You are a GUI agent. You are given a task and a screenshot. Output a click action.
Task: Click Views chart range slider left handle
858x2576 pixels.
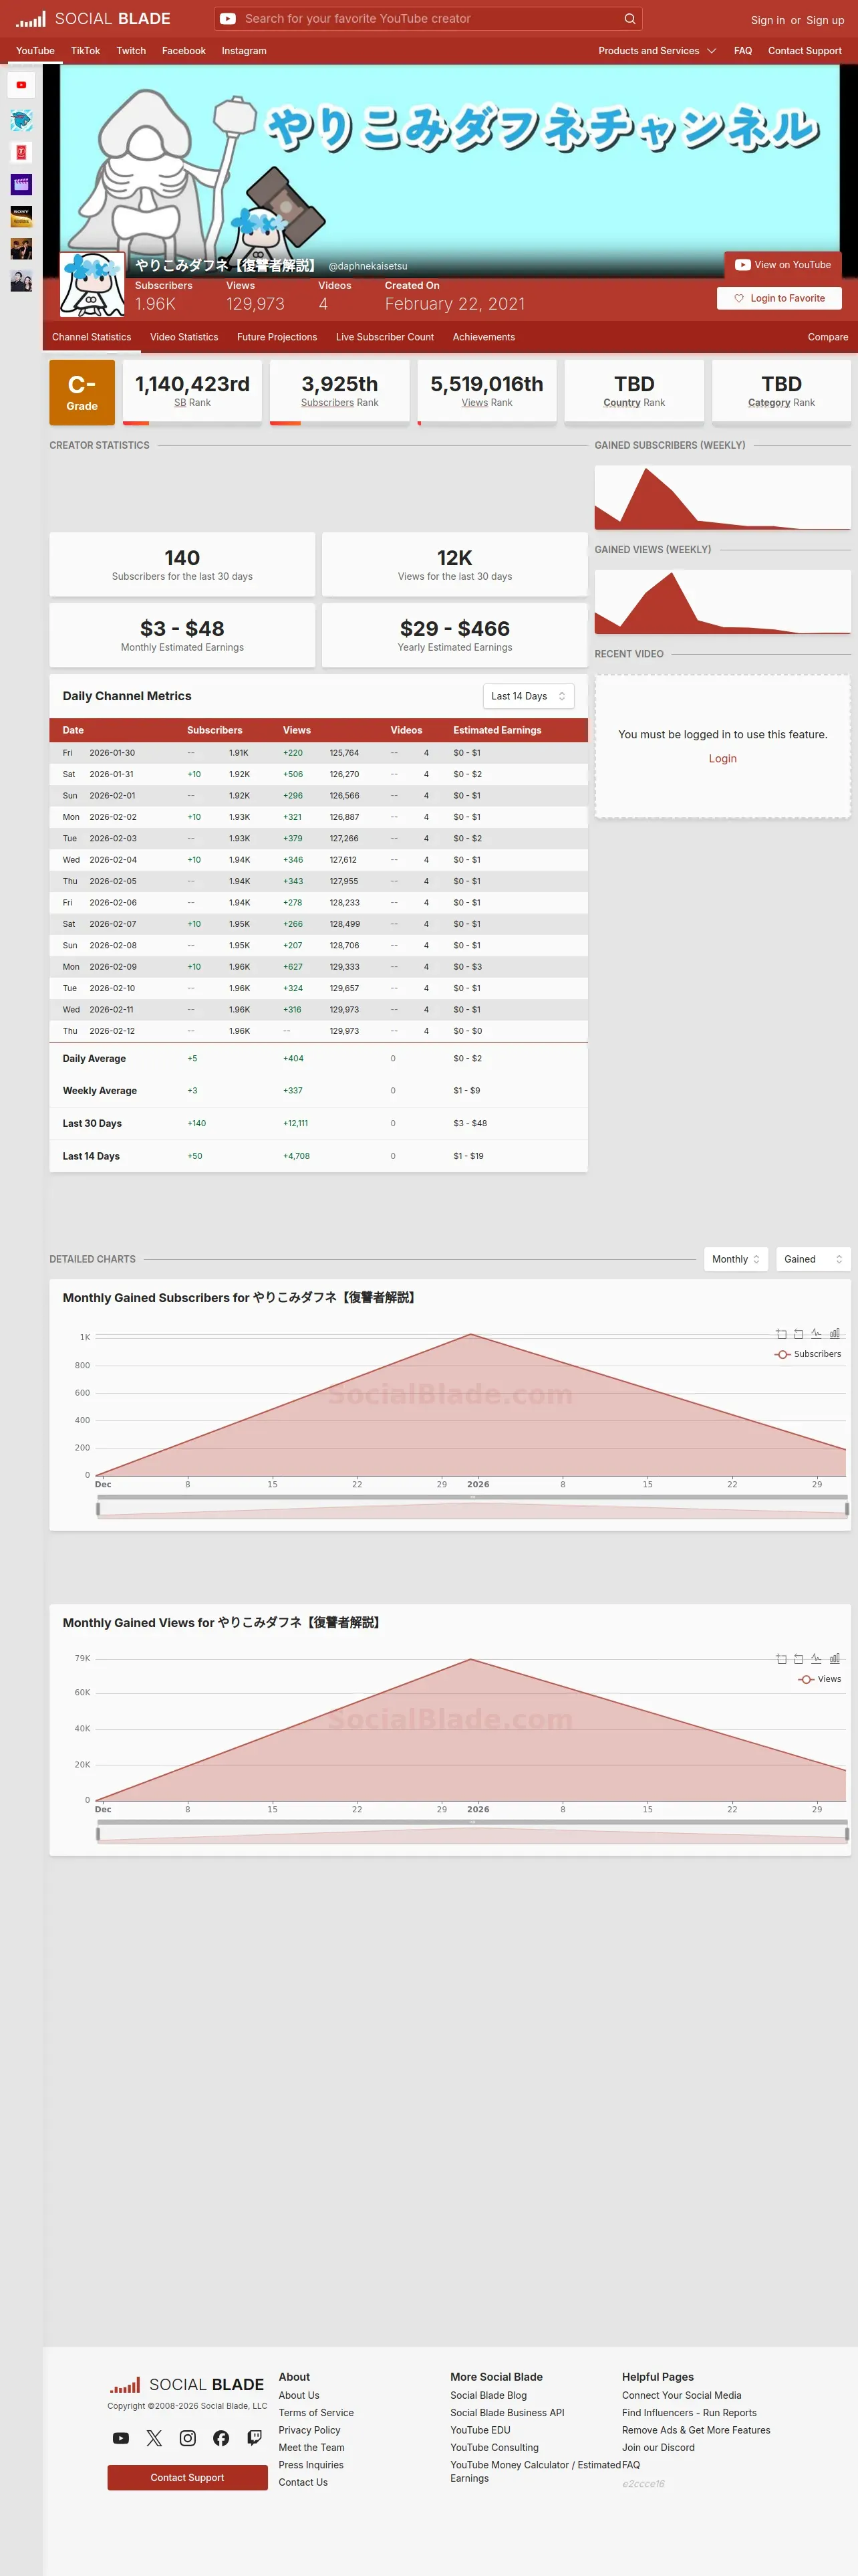pos(98,1833)
